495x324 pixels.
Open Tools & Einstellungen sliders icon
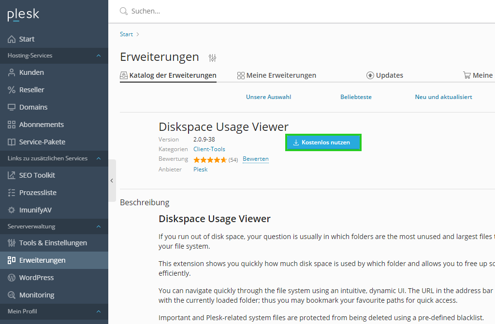tap(12, 243)
